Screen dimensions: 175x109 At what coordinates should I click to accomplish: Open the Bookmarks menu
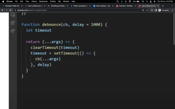click(x=43, y=1)
